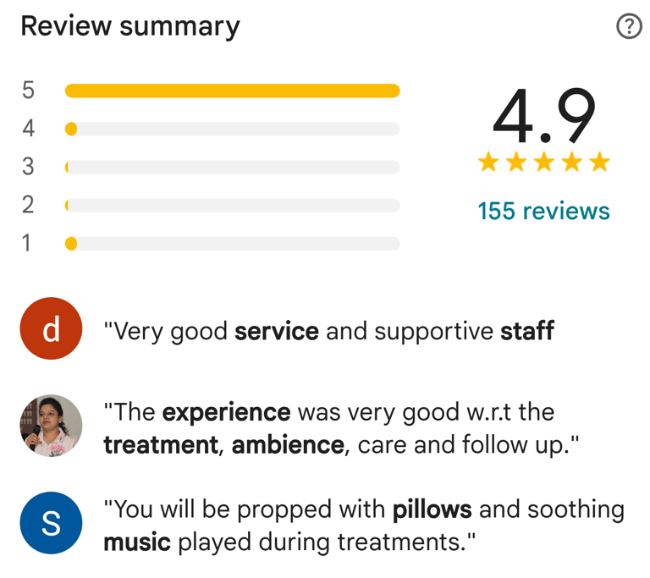Click the blue 'S' reviewer avatar

51,523
